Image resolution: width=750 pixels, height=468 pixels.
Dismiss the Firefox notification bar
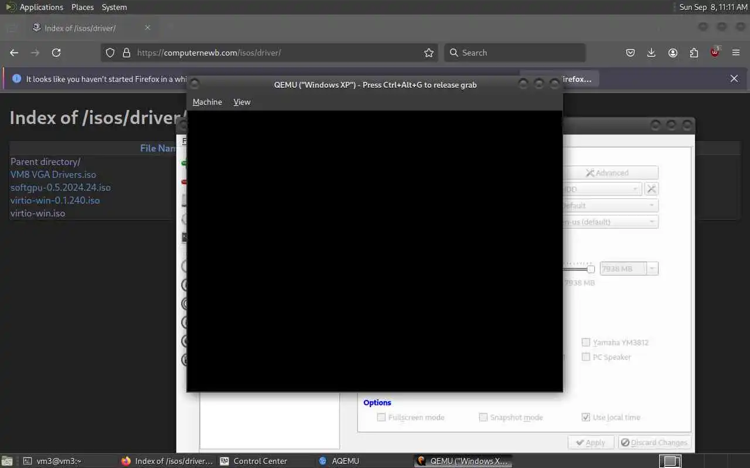(734, 78)
